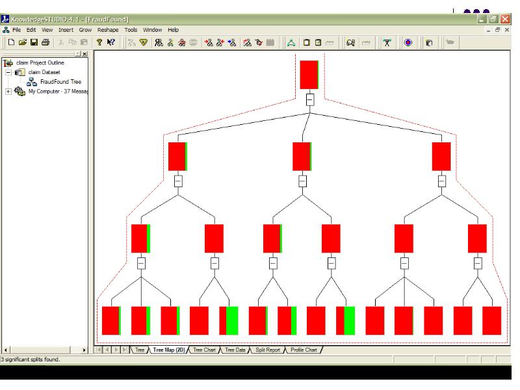Select the root red node thumbnail

[x=309, y=75]
